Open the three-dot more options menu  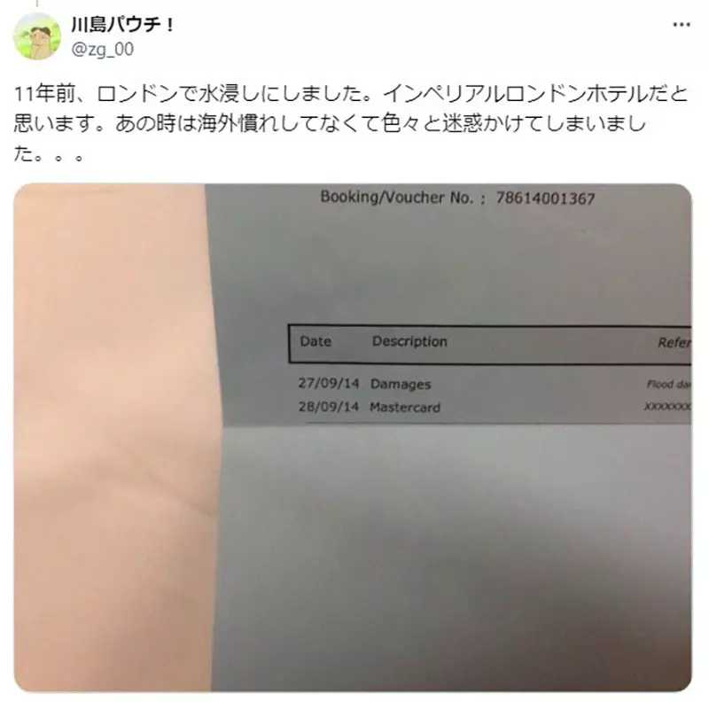click(x=682, y=25)
